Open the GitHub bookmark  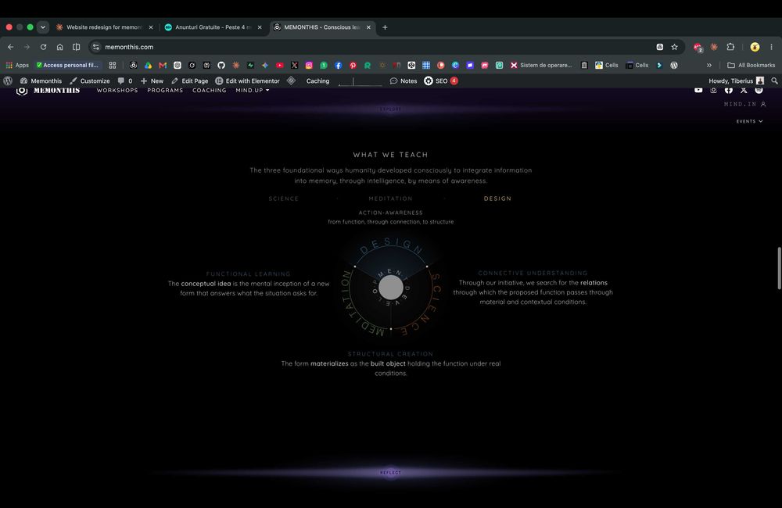(221, 66)
